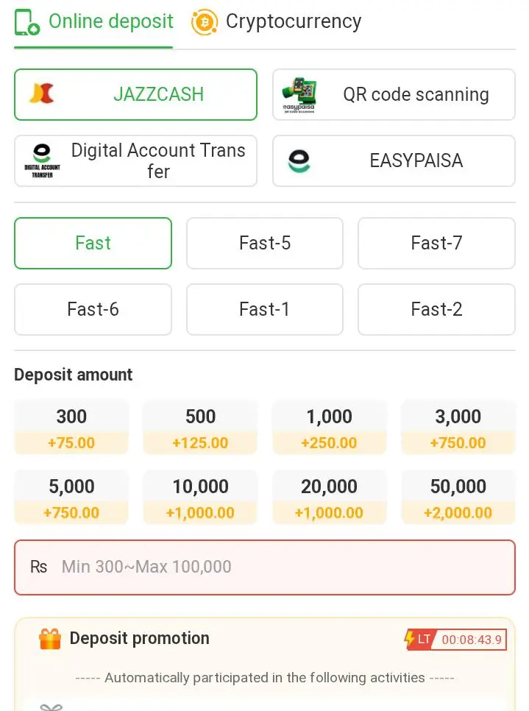Click the green Online deposit phone icon

click(26, 22)
